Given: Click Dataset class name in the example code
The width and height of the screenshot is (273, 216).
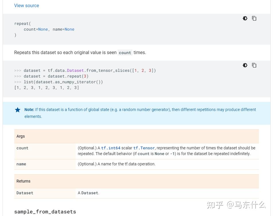Looking at the screenshot, I should pyautogui.click(x=75, y=70).
